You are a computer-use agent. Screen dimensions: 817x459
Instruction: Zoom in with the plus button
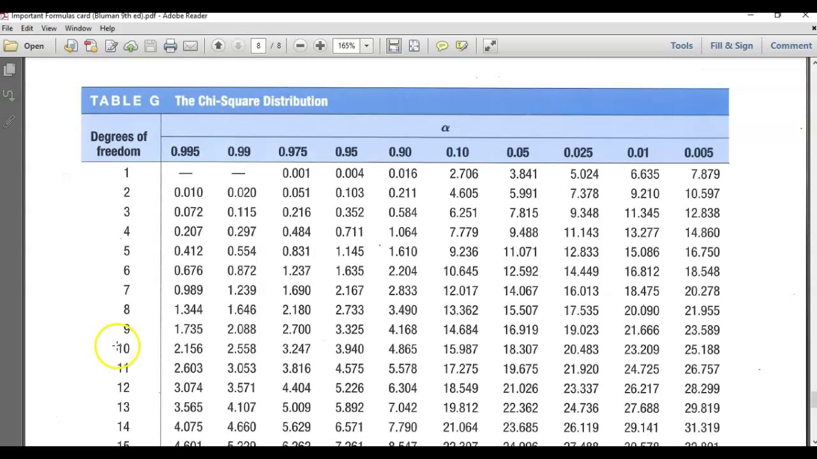[320, 46]
